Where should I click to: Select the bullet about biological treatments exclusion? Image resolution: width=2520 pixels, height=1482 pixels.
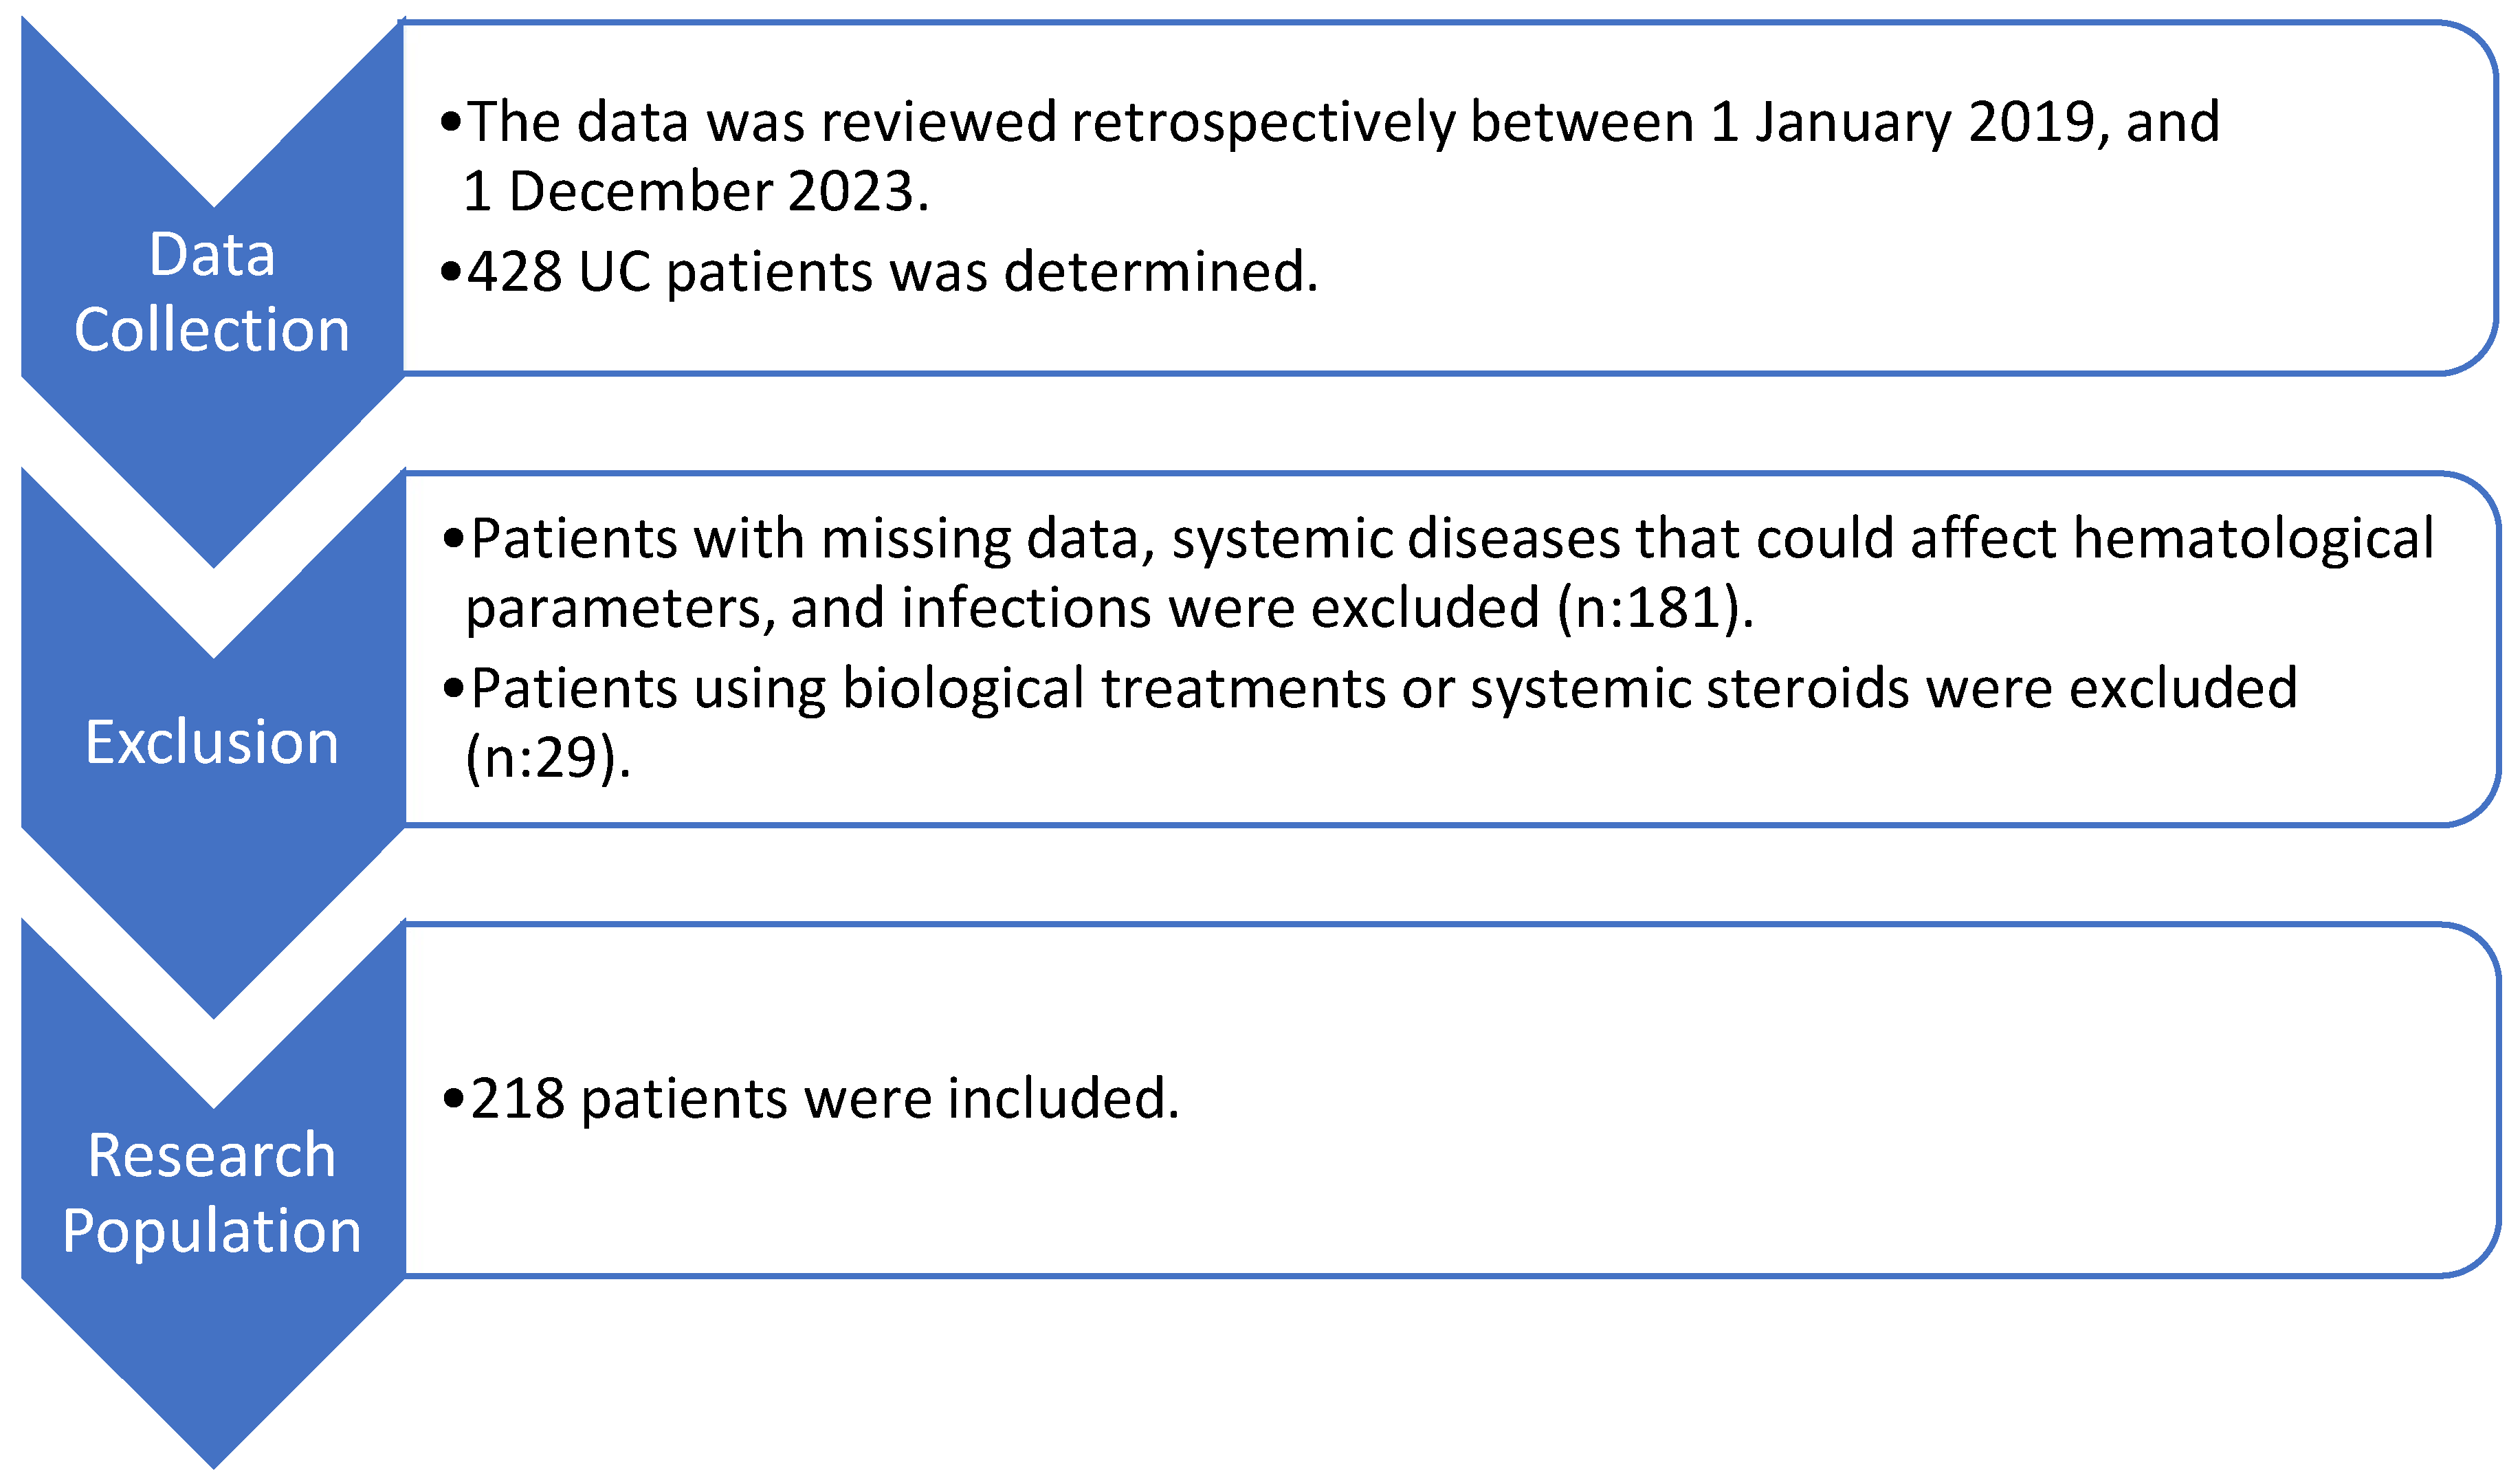(1370, 723)
